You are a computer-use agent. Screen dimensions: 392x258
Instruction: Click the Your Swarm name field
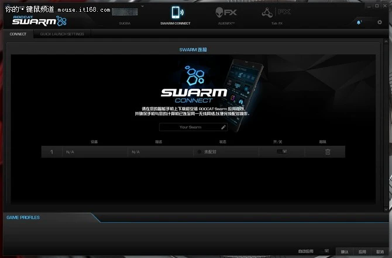[x=189, y=127]
